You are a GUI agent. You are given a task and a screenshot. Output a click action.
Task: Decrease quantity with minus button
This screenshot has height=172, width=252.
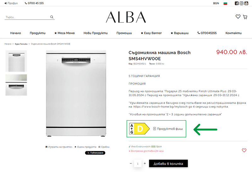(131, 163)
